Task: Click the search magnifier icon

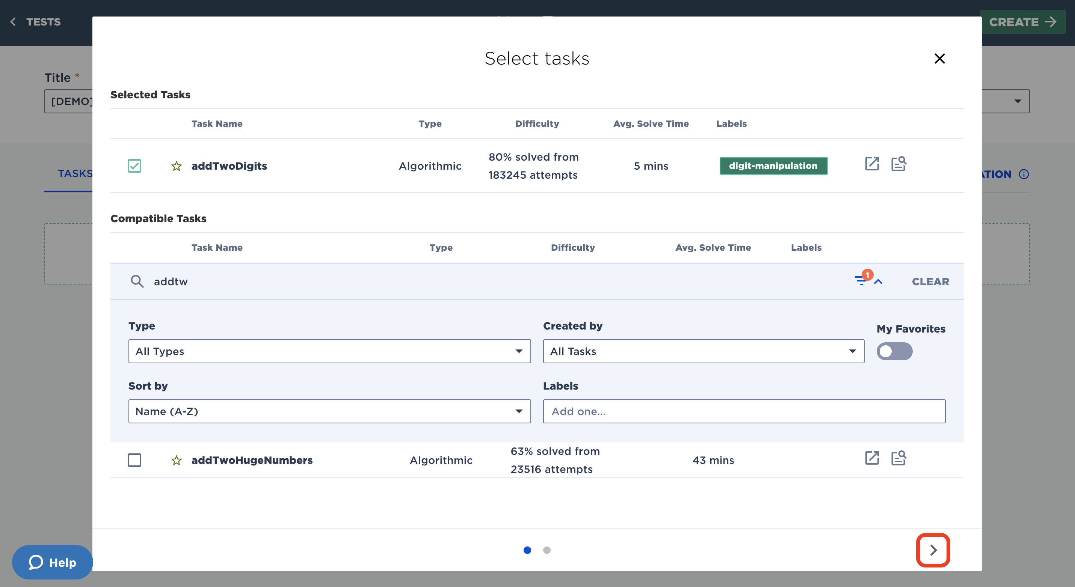Action: (x=137, y=281)
